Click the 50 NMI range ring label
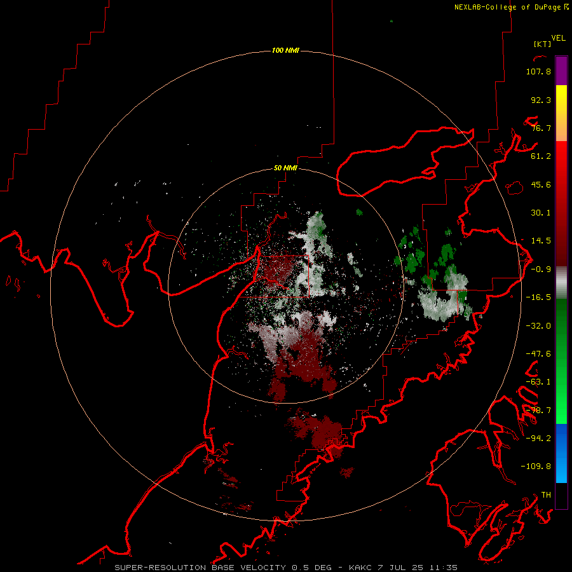This screenshot has width=572, height=572. point(285,168)
